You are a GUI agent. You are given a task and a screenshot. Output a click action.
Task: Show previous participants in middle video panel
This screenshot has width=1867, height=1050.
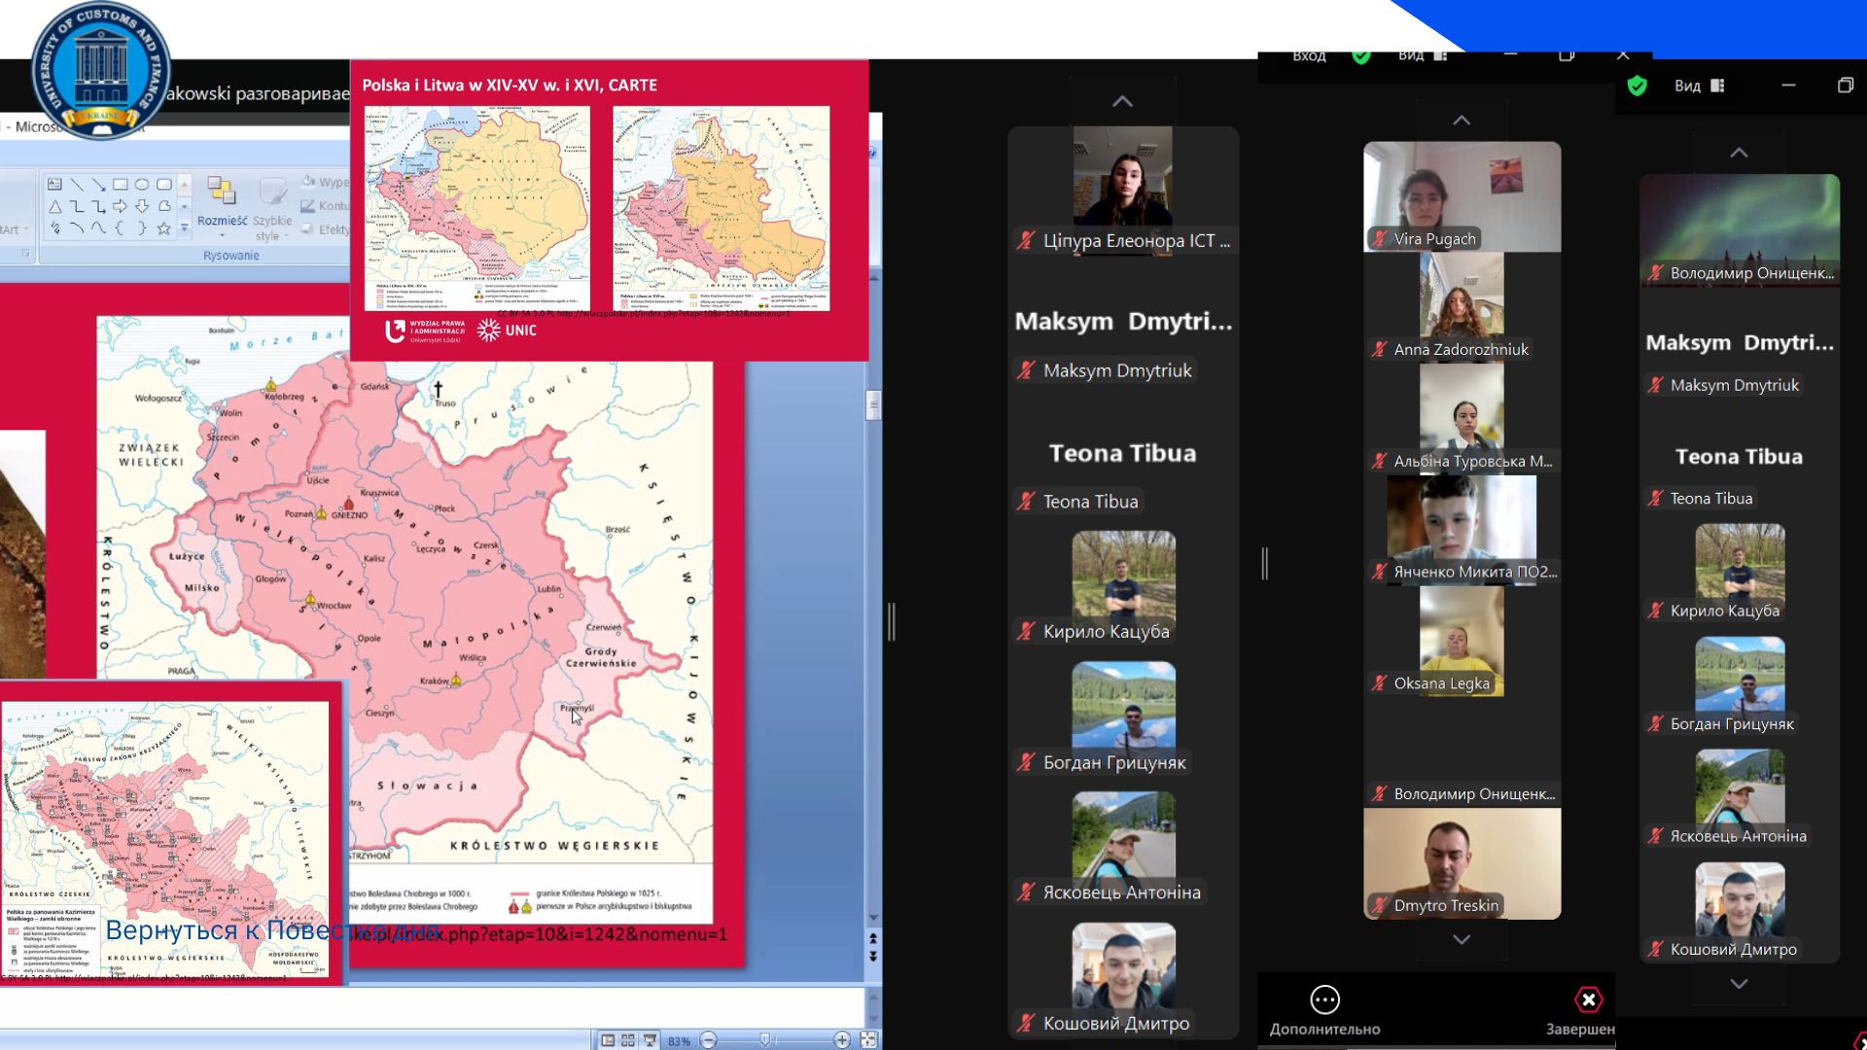(1462, 121)
